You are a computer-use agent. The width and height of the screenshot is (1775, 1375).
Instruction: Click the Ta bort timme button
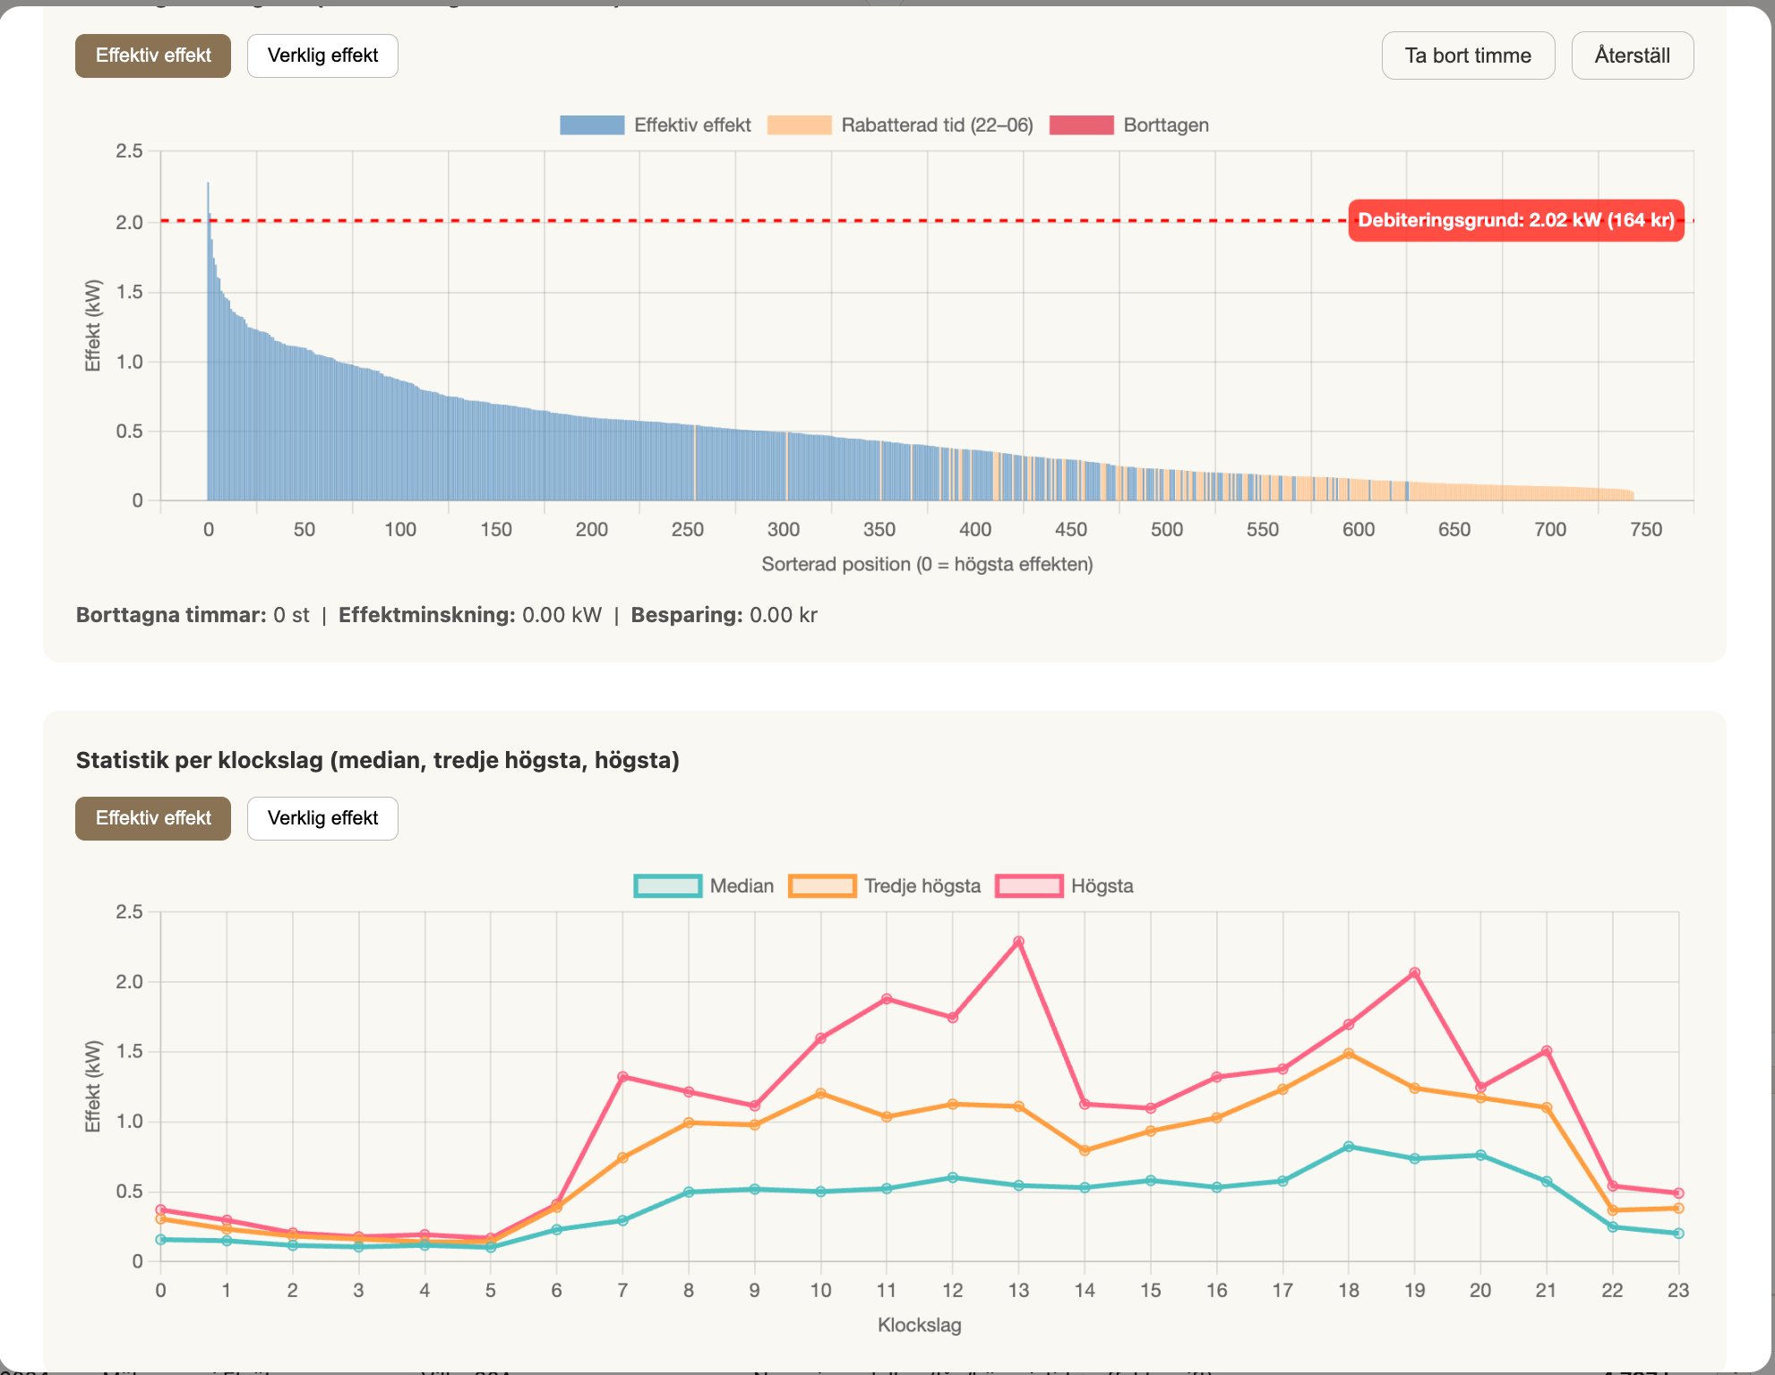coord(1468,56)
